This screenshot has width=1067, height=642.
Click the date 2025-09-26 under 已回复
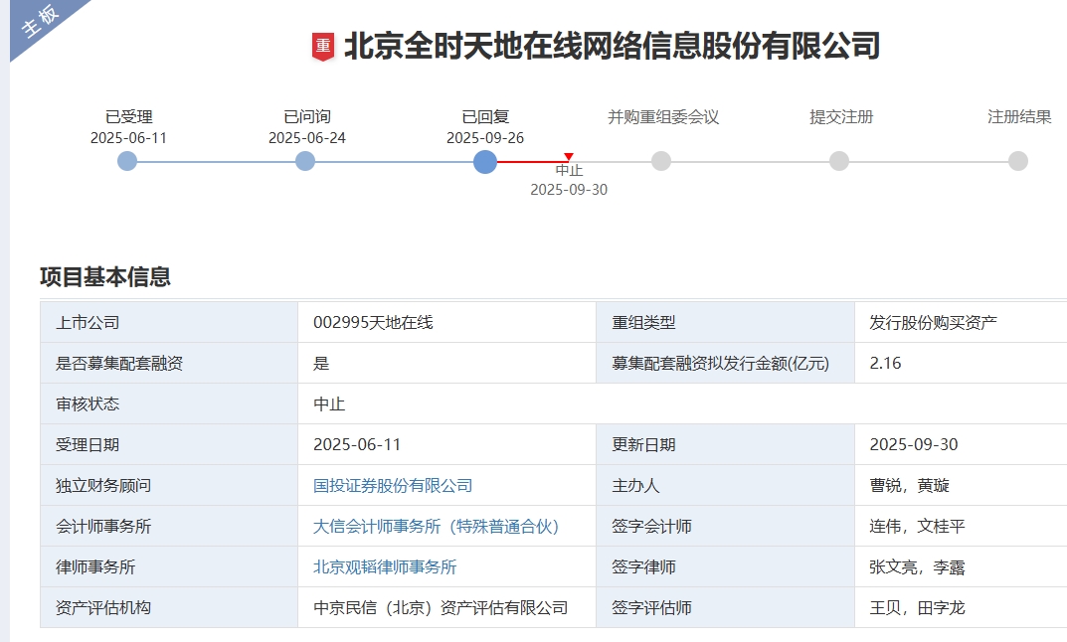pos(485,138)
